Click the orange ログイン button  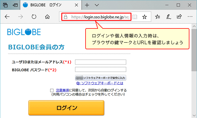(x=66, y=108)
